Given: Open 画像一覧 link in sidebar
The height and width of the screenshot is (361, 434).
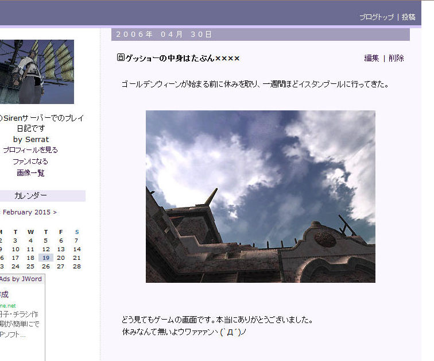Looking at the screenshot, I should click(x=30, y=173).
